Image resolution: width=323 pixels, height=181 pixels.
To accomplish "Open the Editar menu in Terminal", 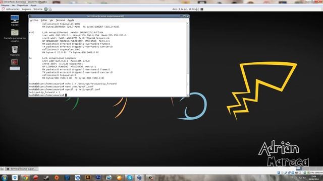I will click(44, 20).
